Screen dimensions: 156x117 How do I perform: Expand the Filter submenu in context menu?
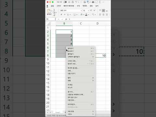pos(81,78)
